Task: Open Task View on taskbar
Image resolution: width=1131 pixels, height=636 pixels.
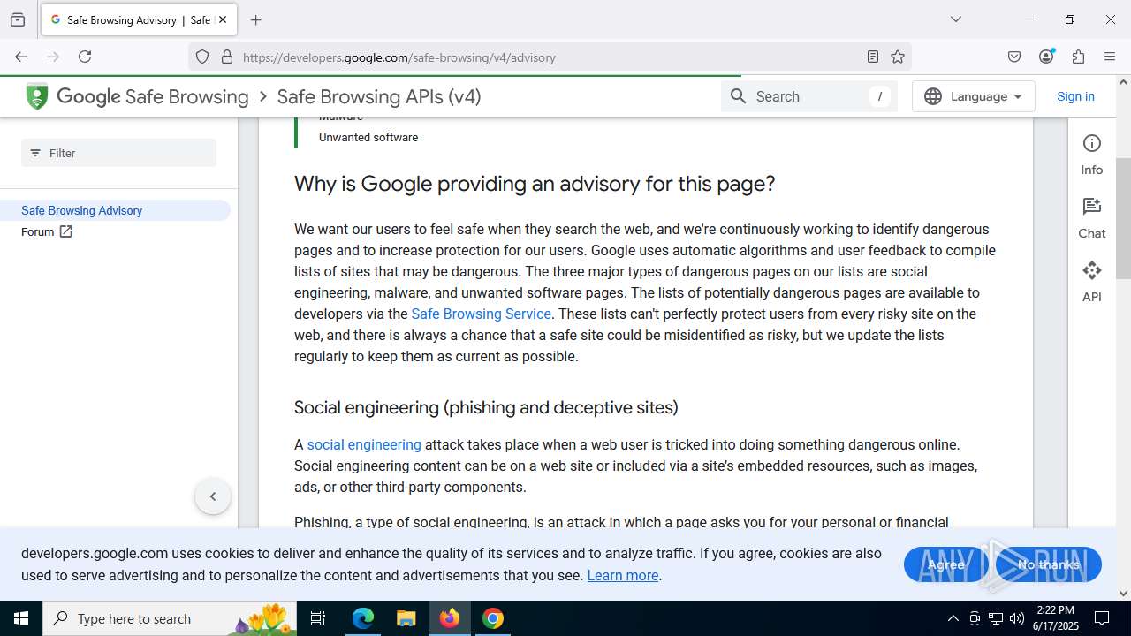Action: tap(318, 618)
